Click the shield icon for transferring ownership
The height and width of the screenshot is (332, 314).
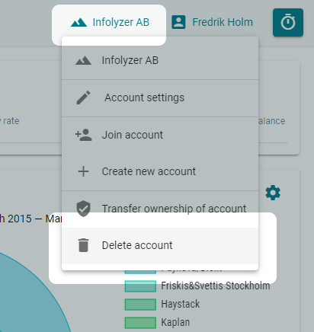(x=83, y=209)
